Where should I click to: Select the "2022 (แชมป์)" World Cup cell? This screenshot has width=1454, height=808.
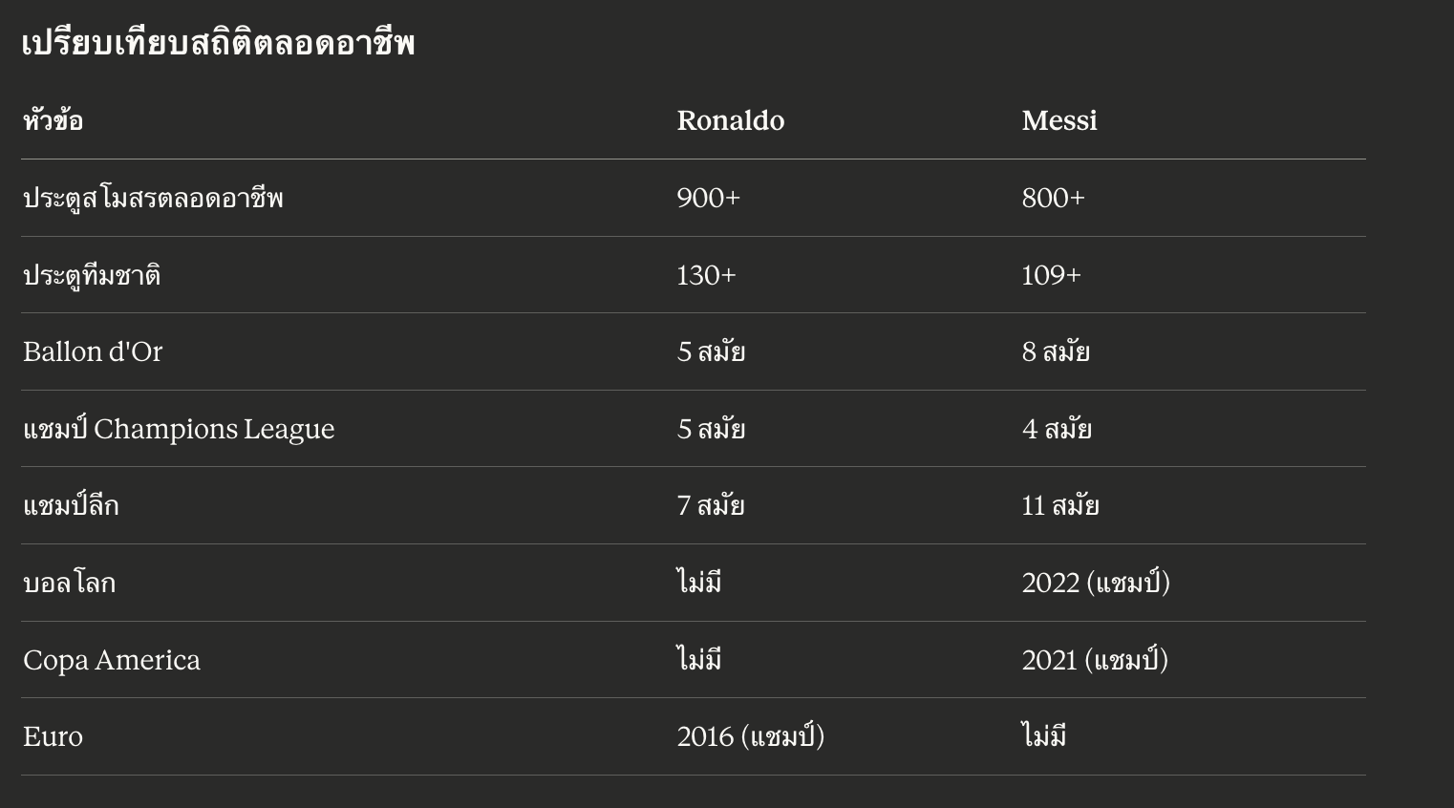pyautogui.click(x=1095, y=584)
